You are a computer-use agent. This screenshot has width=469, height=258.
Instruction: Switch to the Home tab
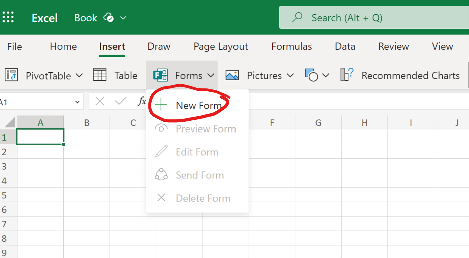click(x=63, y=47)
